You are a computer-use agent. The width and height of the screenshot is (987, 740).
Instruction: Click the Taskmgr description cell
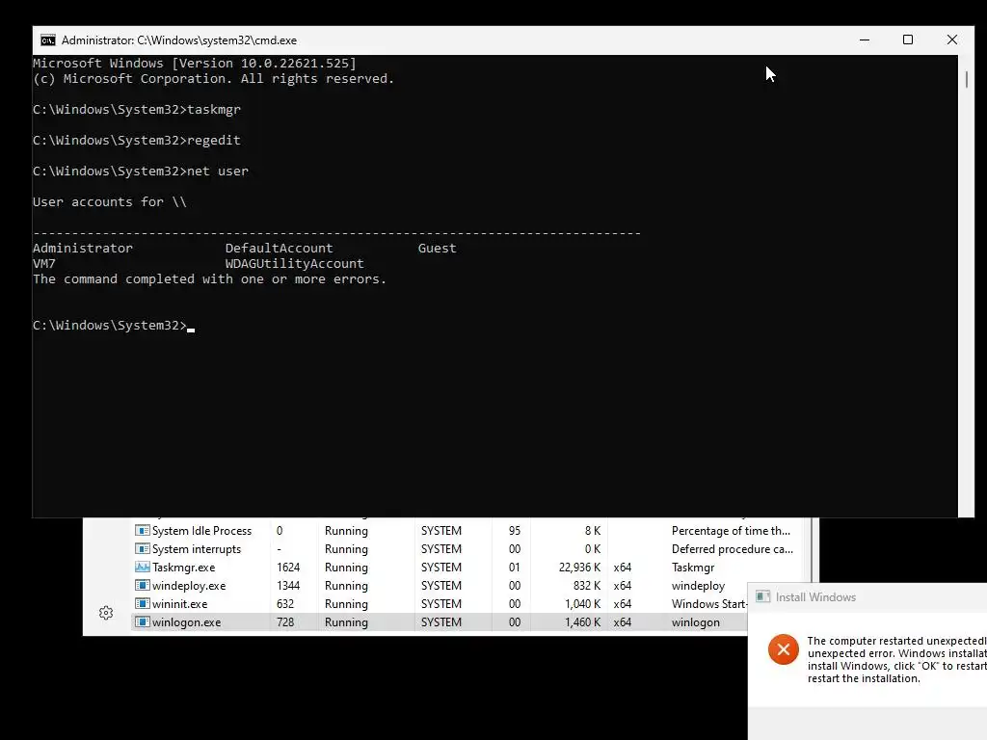click(692, 567)
